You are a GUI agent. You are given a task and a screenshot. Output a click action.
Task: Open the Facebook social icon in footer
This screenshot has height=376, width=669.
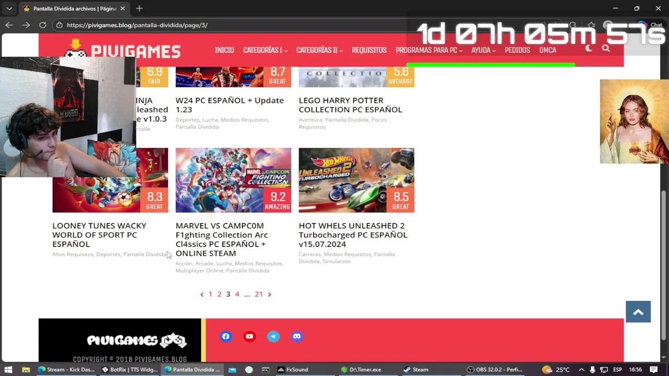226,336
